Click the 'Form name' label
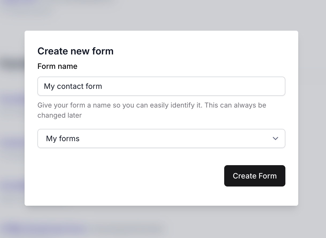 pyautogui.click(x=57, y=66)
